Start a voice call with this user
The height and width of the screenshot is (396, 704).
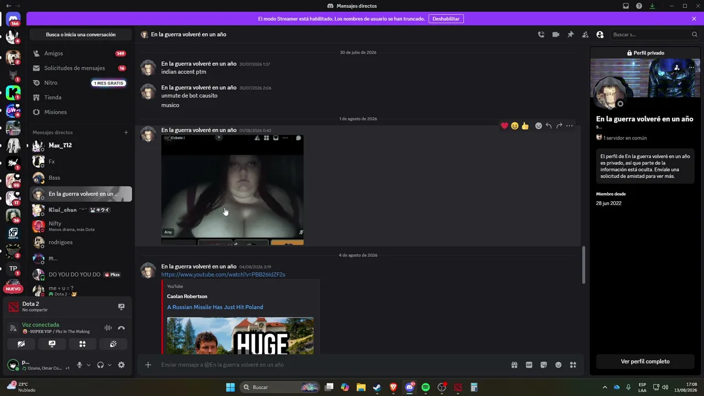(x=541, y=35)
